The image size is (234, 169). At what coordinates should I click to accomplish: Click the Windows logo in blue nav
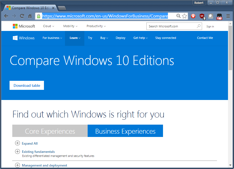[x=23, y=38]
